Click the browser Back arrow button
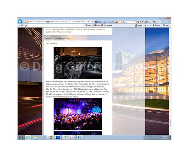 pyautogui.click(x=20, y=22)
